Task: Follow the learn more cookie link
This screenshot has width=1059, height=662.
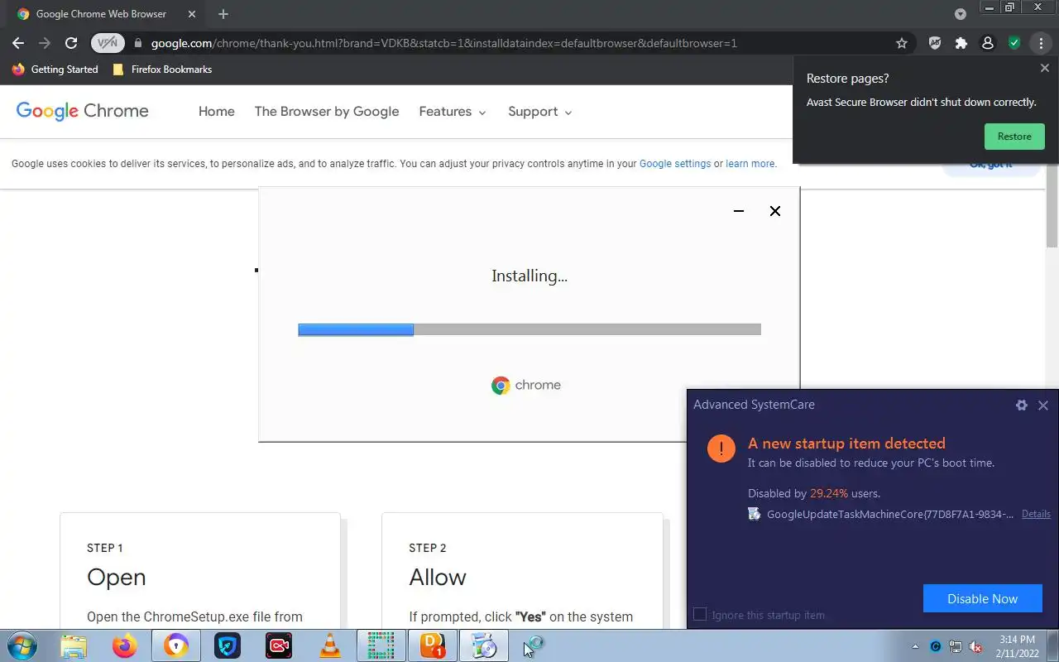Action: [750, 164]
